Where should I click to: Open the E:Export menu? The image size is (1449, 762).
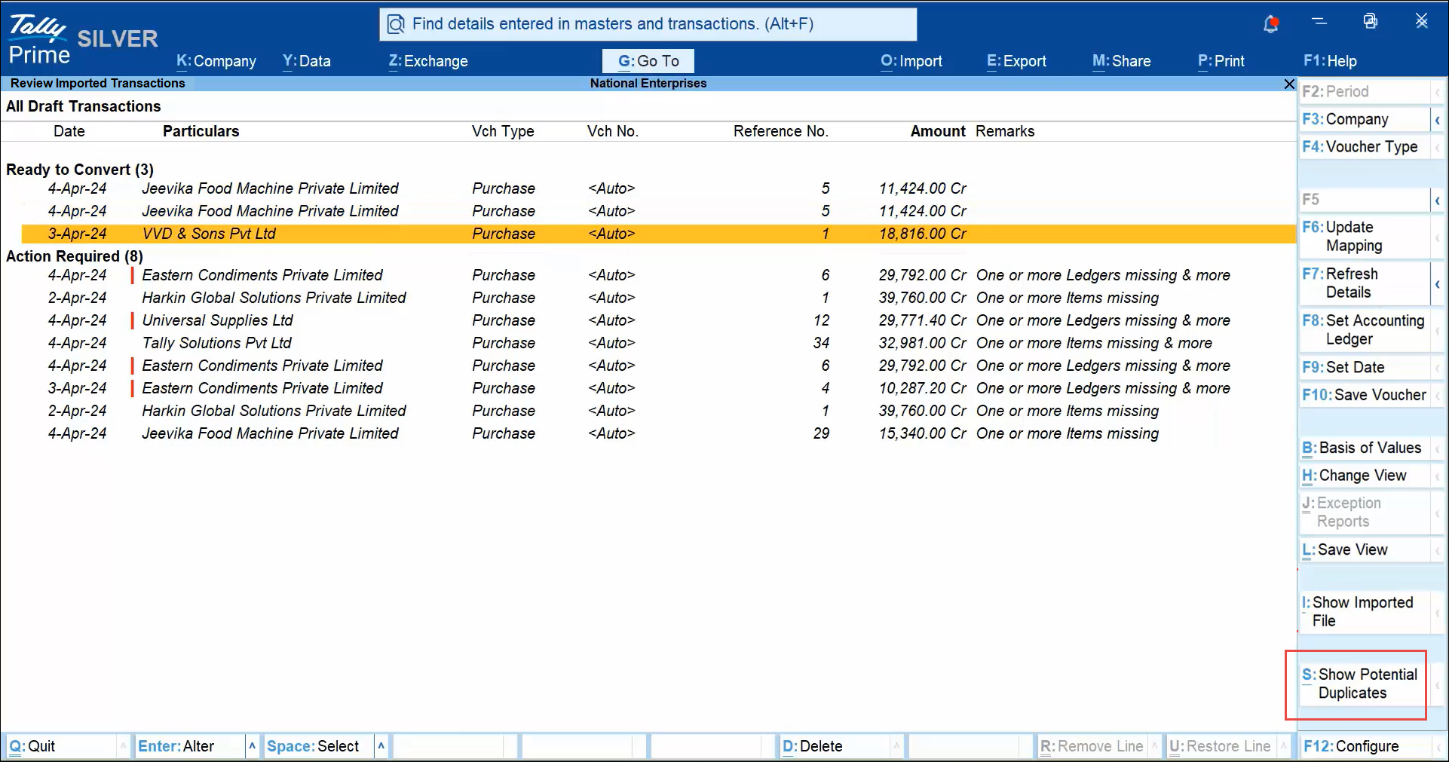tap(1017, 61)
